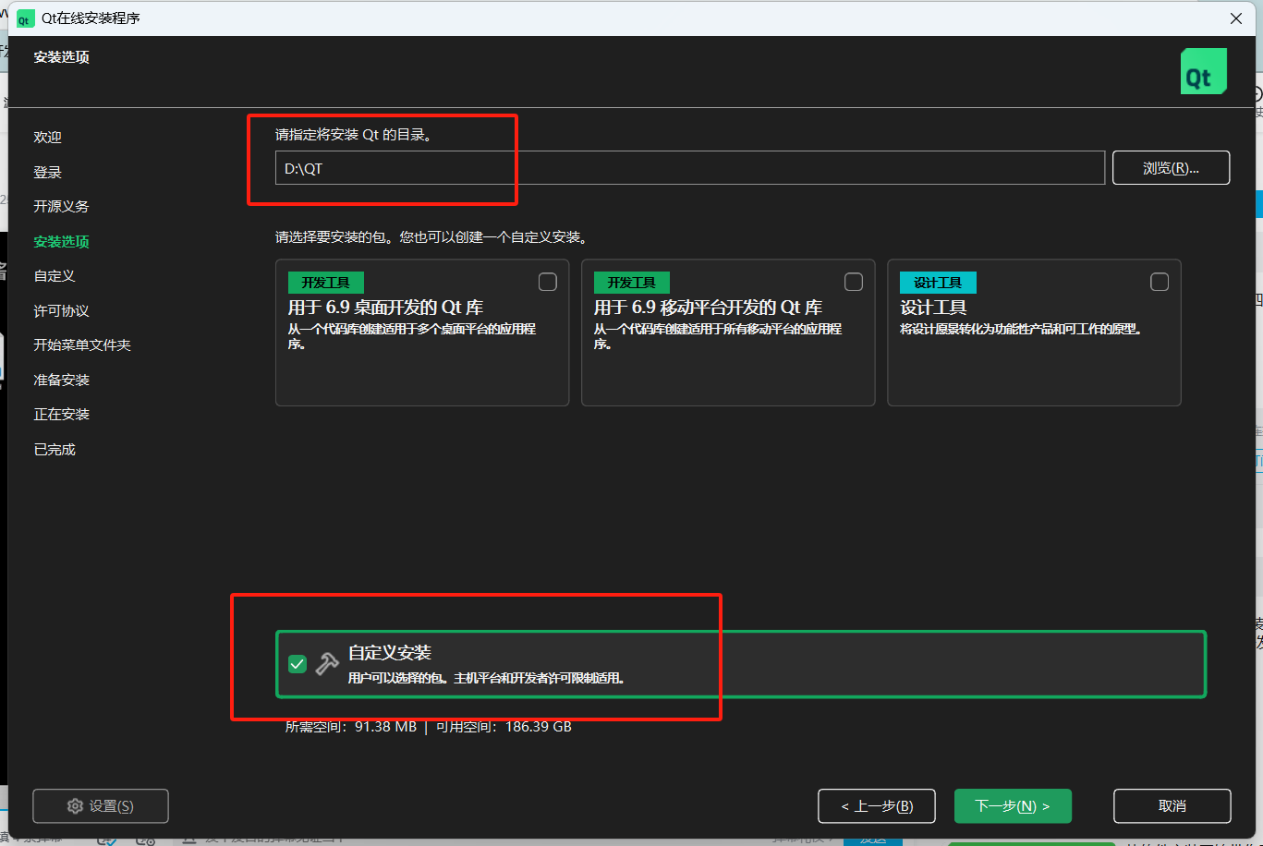
Task: Select the 正在安装 sidebar step
Action: (62, 414)
